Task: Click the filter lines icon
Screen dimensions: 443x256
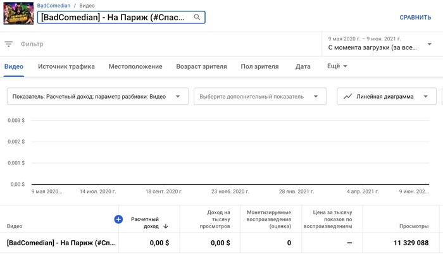Action: tap(9, 44)
